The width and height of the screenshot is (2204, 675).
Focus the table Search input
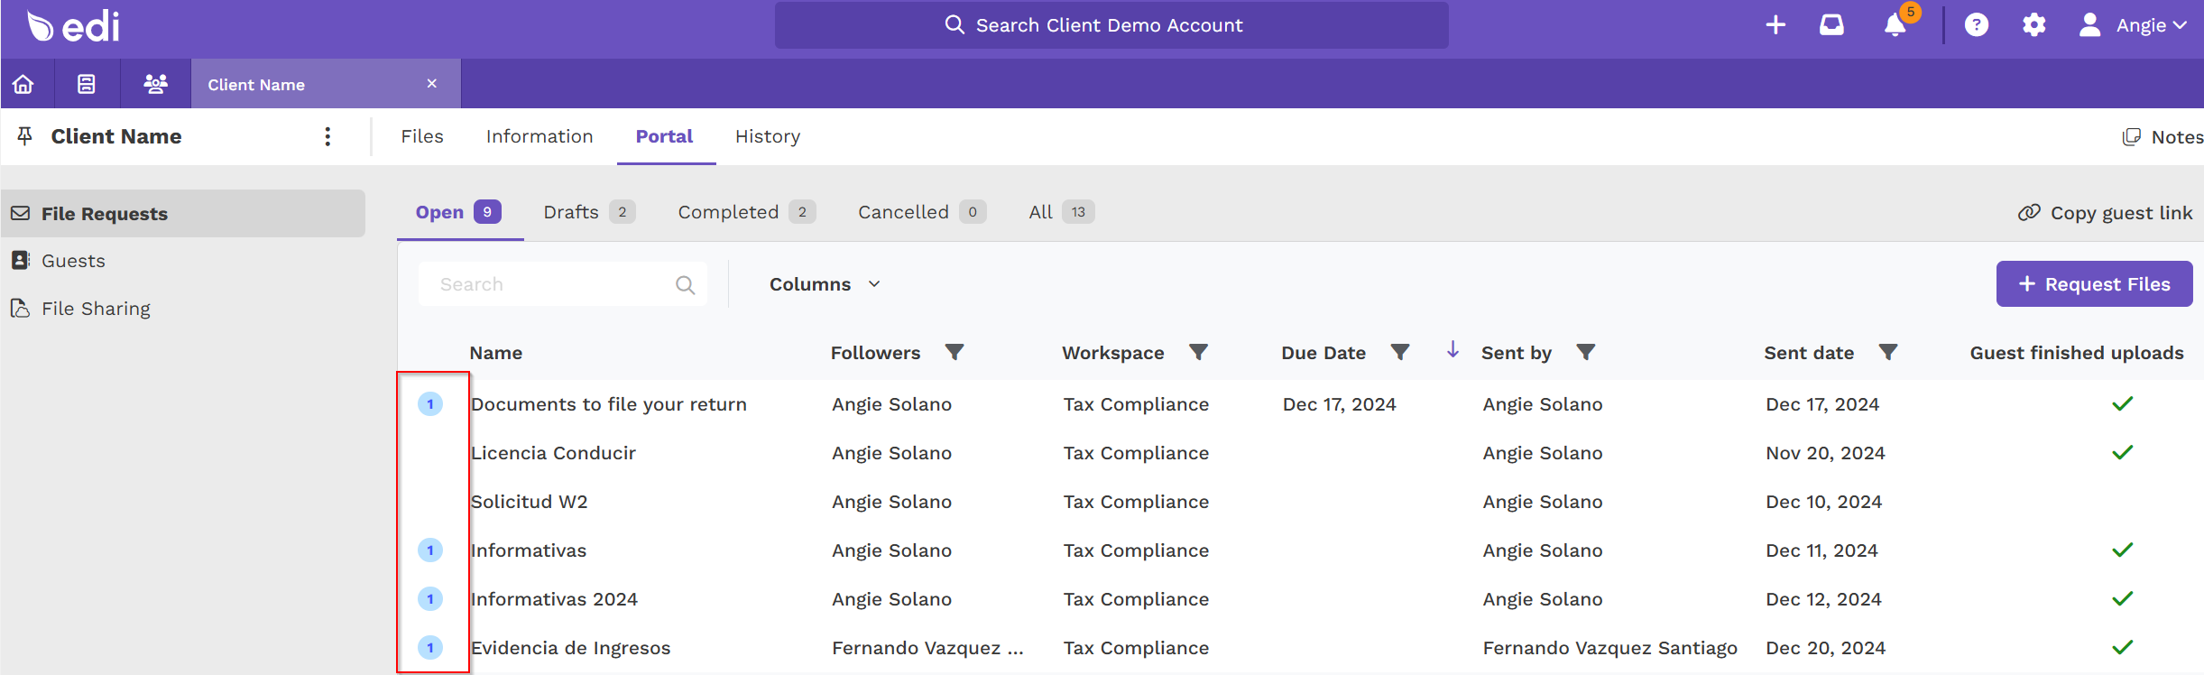pyautogui.click(x=563, y=284)
